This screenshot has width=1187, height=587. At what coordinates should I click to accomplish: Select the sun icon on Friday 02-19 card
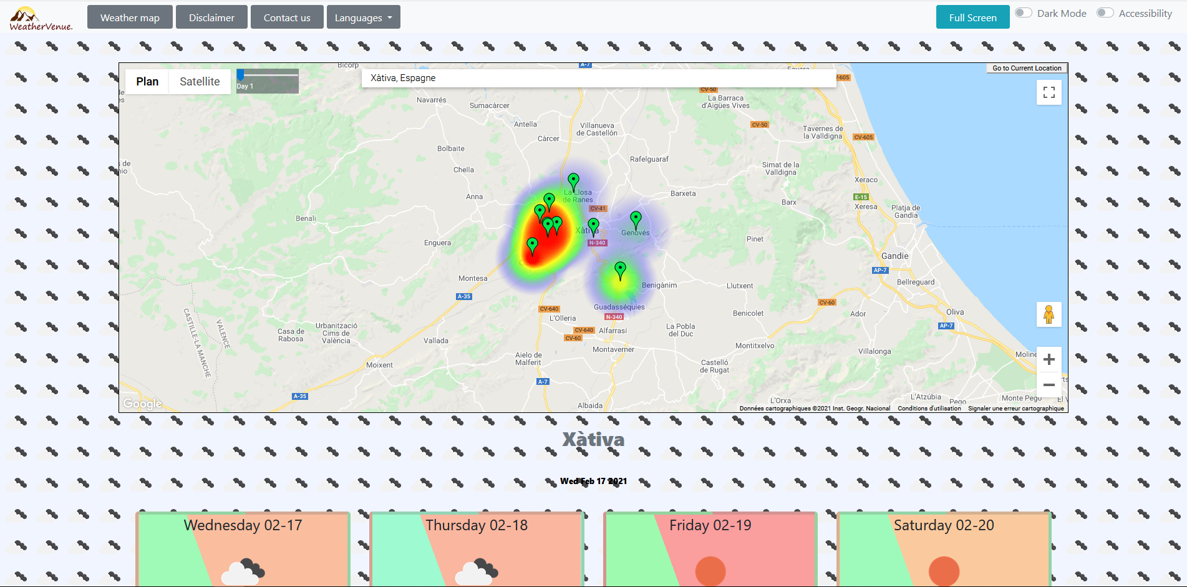coord(710,571)
